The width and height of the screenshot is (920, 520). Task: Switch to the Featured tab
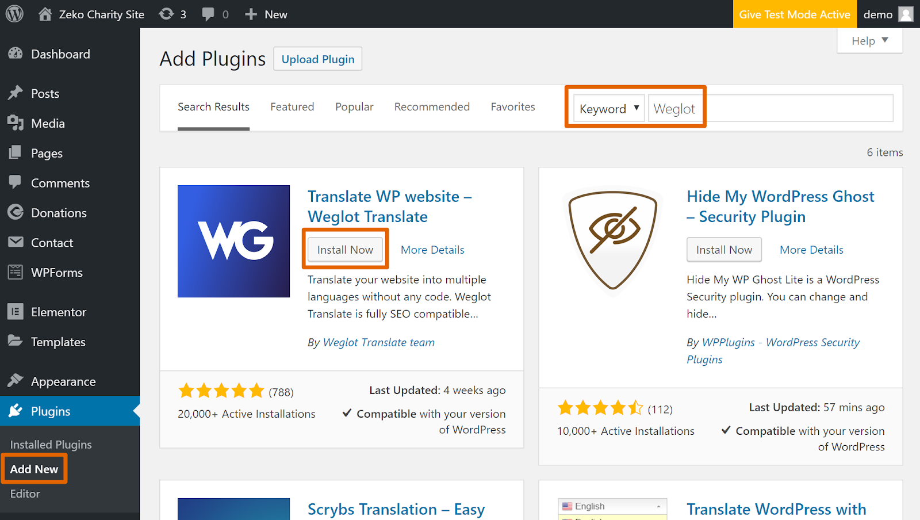[292, 107]
